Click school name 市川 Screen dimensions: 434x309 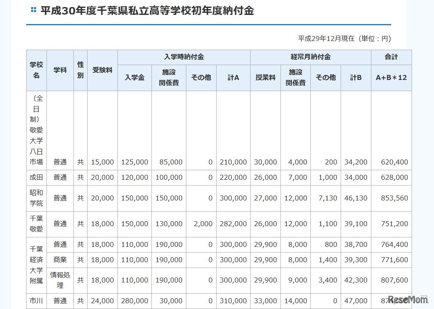[x=36, y=301]
